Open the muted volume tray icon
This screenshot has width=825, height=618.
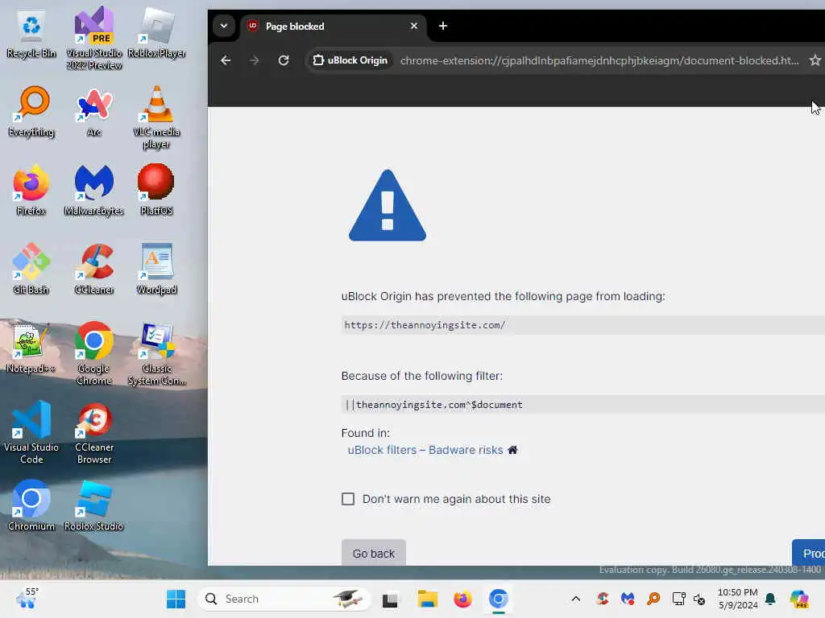[x=699, y=599]
